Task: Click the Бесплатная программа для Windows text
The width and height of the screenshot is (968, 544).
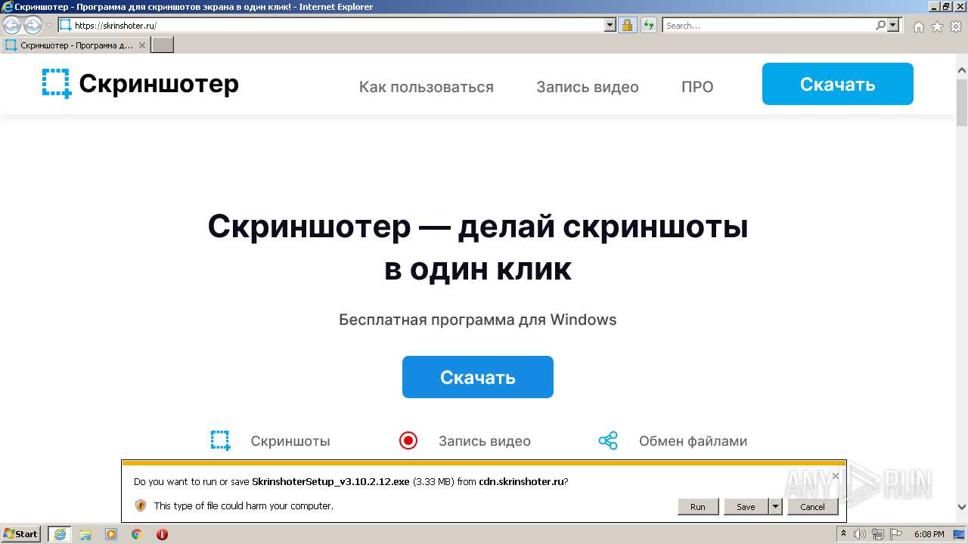Action: (478, 320)
